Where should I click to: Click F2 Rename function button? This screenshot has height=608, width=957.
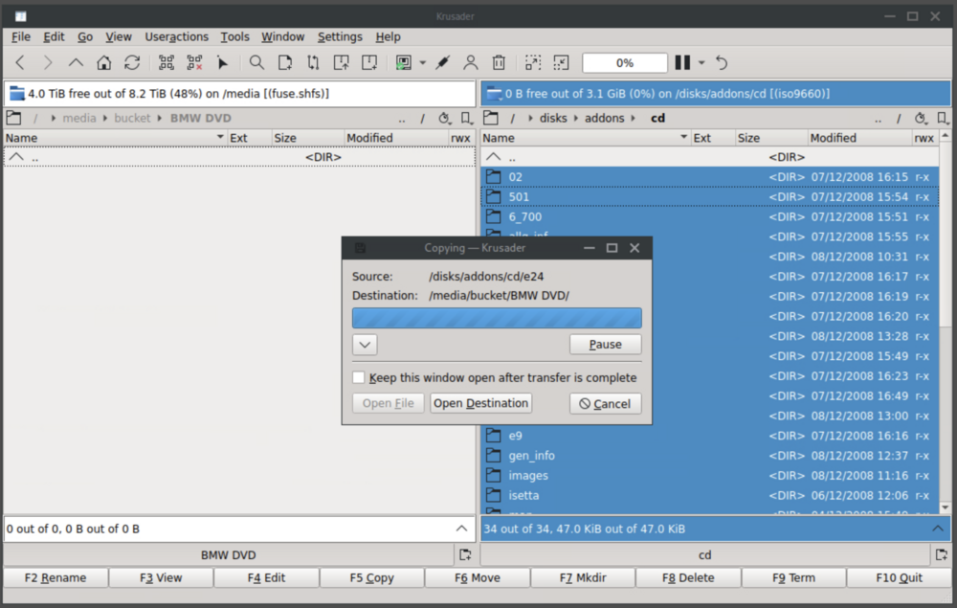56,577
